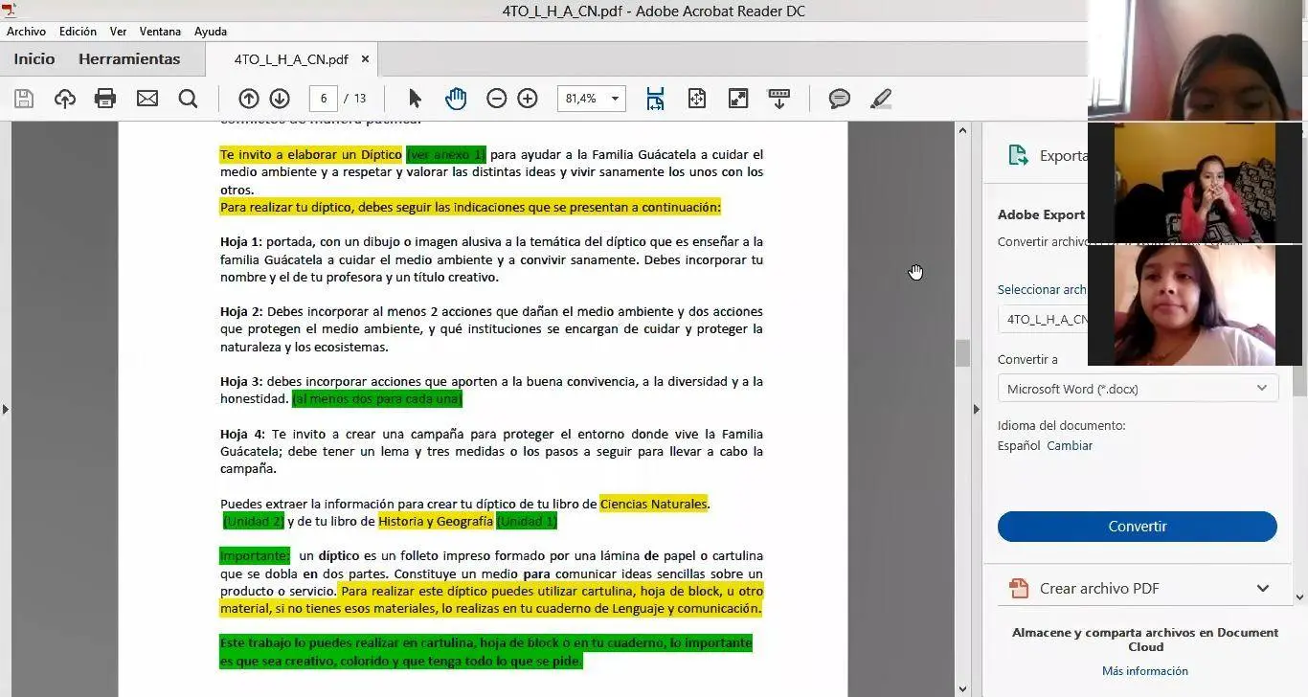Switch to the Herramientas tab
The image size is (1308, 697).
coord(129,59)
